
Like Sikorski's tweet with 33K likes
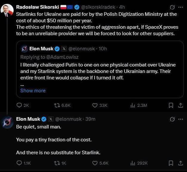[x=95, y=105]
